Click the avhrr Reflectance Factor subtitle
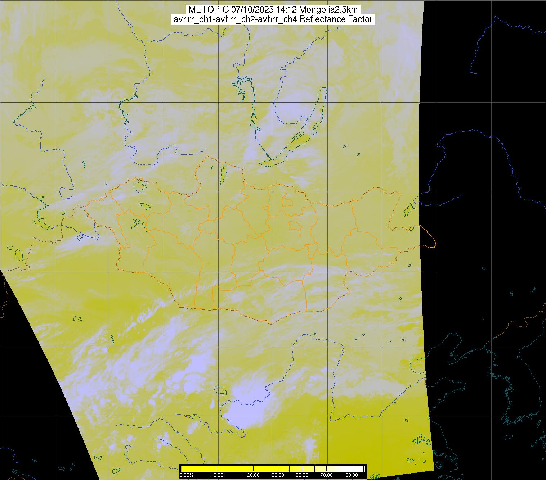The image size is (546, 480). point(273,19)
